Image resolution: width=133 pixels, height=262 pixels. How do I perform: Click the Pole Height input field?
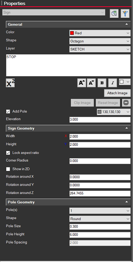pyautogui.click(x=100, y=234)
